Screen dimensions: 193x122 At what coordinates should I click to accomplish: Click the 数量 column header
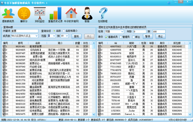(77, 43)
